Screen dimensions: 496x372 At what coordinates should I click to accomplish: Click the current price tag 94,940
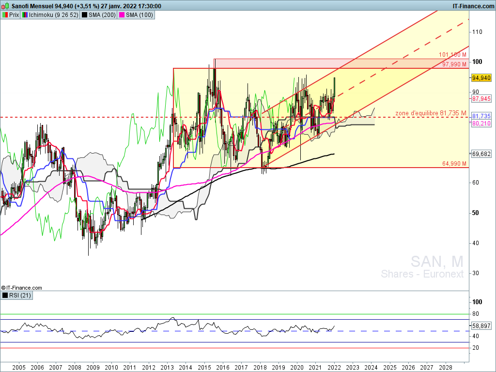pyautogui.click(x=481, y=78)
